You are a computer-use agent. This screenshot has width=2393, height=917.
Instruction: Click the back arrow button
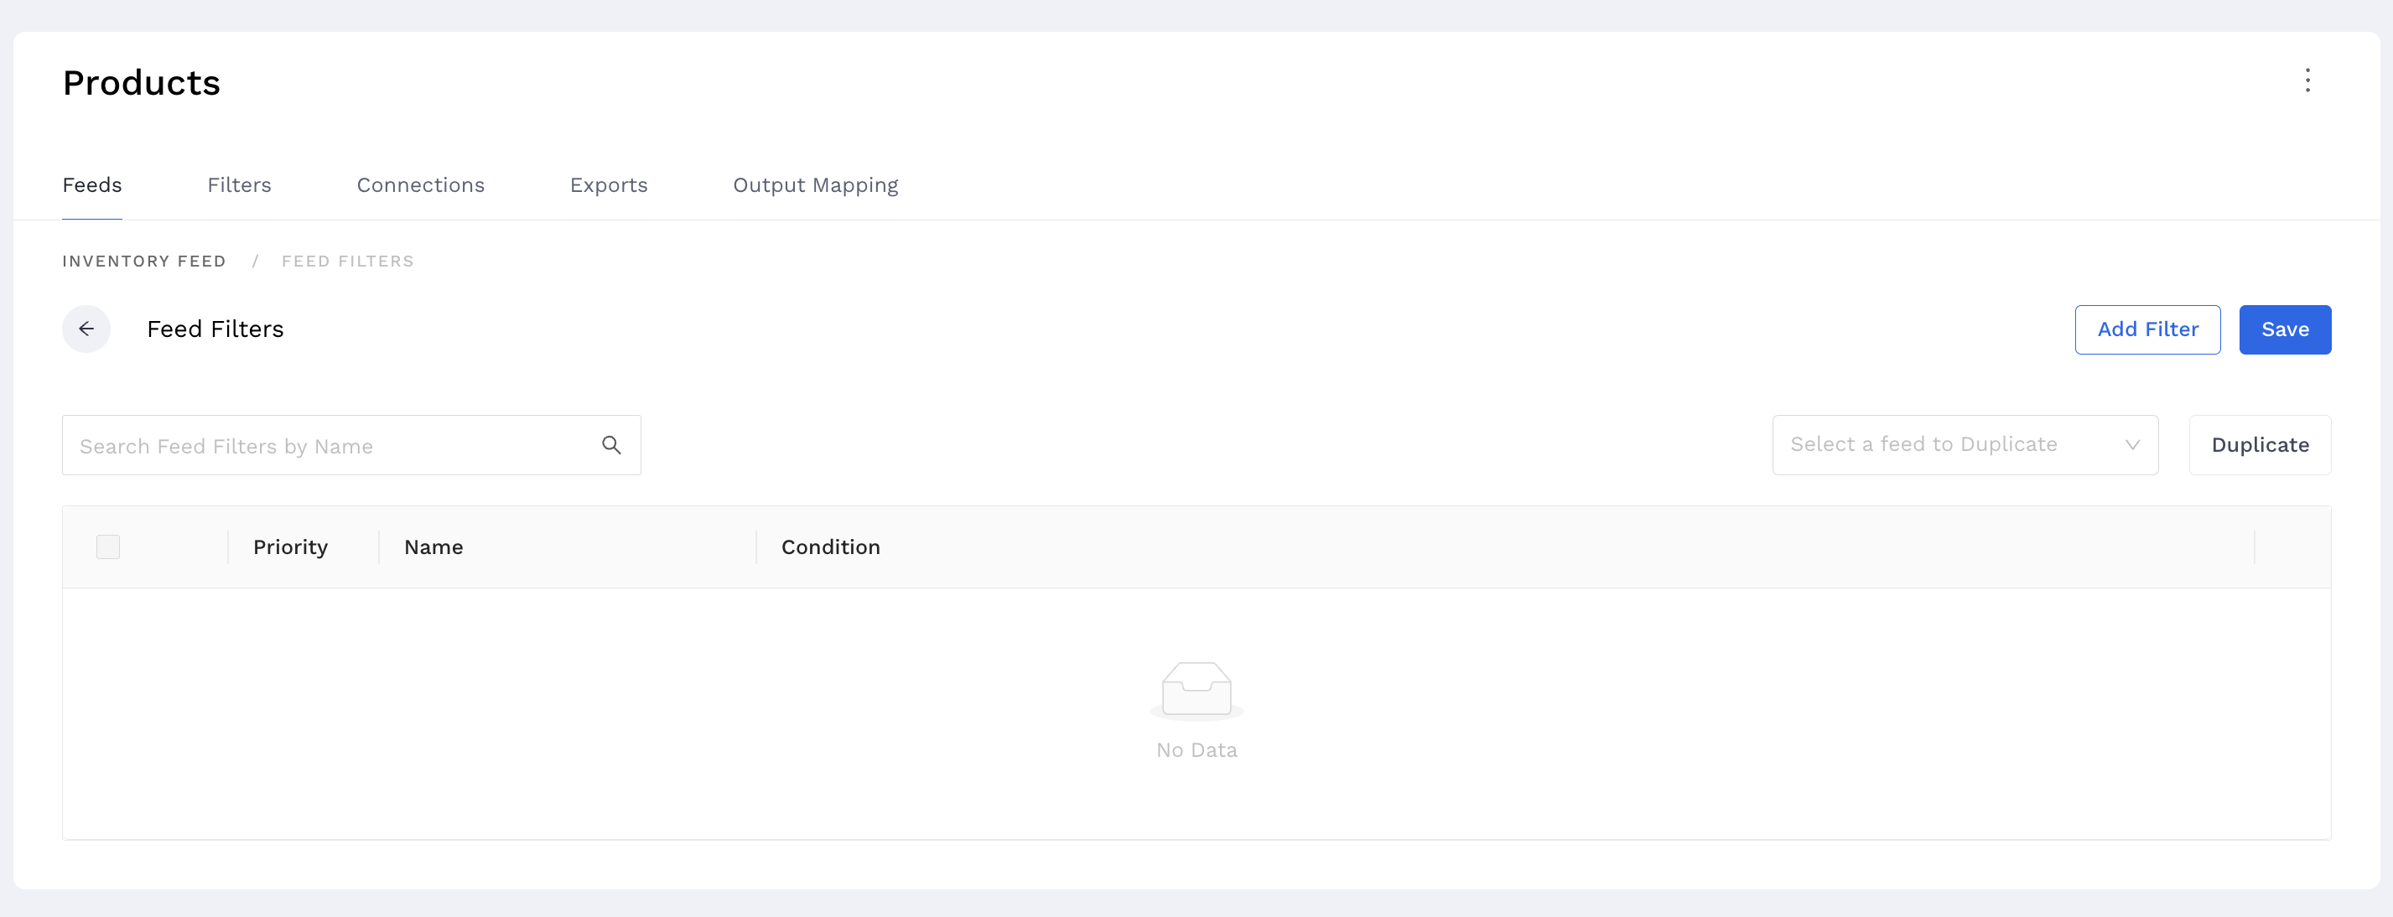pyautogui.click(x=86, y=329)
